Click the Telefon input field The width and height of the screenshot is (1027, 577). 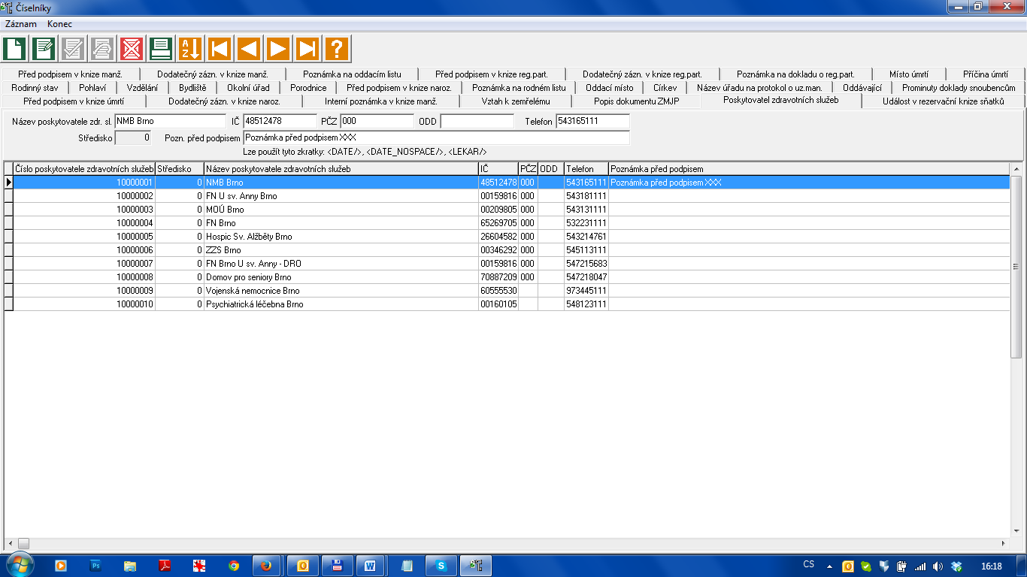tap(592, 121)
